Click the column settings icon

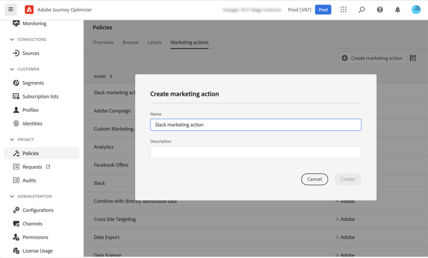[413, 58]
